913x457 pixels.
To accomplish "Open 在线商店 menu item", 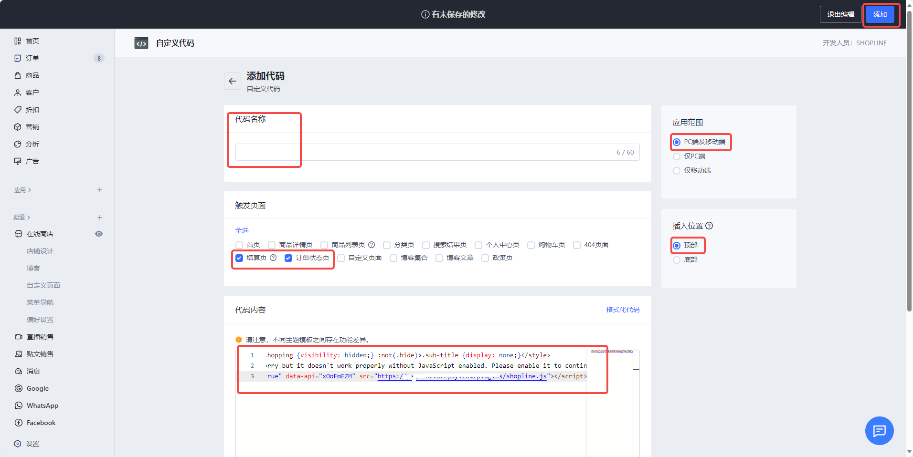I will (x=40, y=234).
